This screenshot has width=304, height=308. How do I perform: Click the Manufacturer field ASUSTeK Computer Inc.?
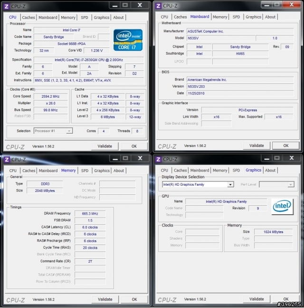(240, 31)
